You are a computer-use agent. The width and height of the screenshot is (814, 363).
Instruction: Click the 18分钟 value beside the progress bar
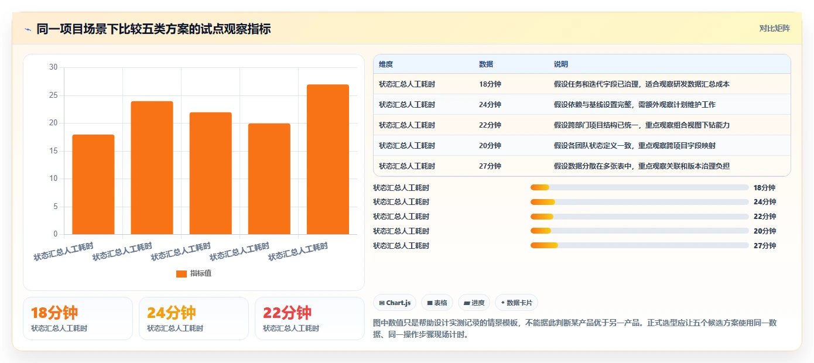pos(765,188)
